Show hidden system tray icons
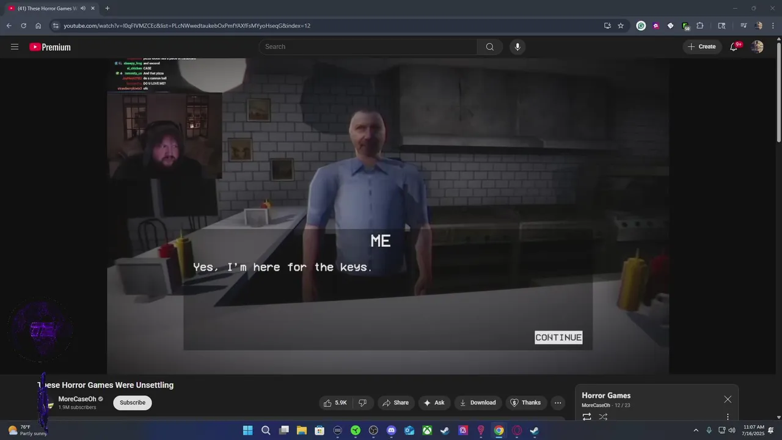This screenshot has height=440, width=782. pyautogui.click(x=695, y=430)
